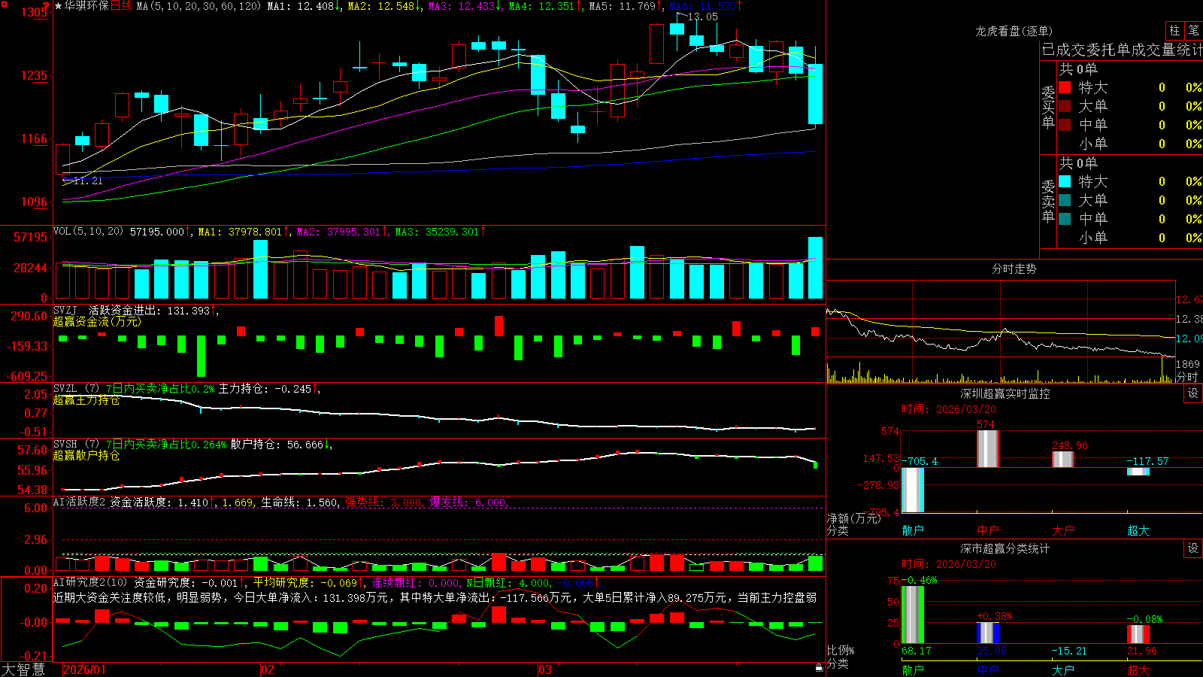Click the 委买单 section label
This screenshot has height=677, width=1203.
point(1048,107)
